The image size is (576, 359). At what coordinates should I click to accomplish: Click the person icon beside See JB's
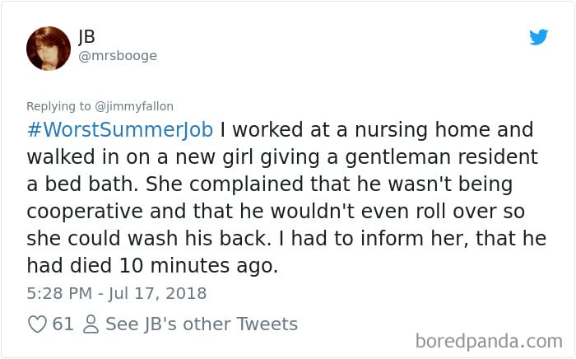pyautogui.click(x=91, y=324)
